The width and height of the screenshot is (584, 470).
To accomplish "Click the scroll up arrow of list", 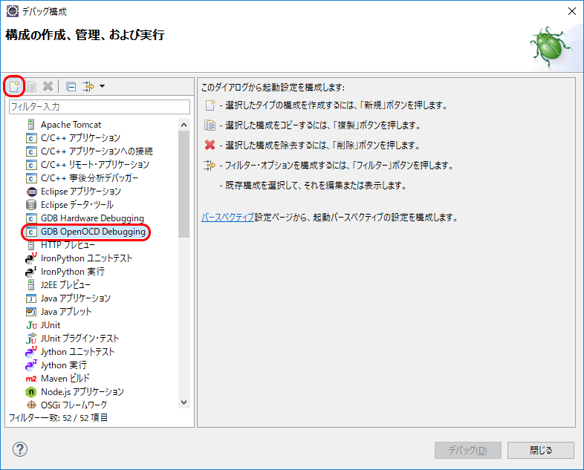I will pos(184,125).
